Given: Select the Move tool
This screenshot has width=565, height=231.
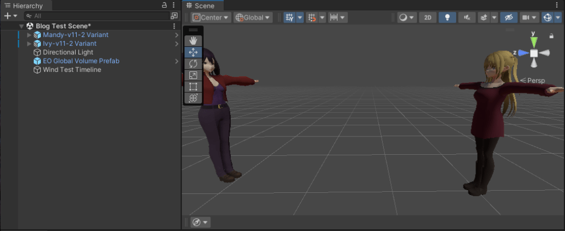Looking at the screenshot, I should (193, 53).
